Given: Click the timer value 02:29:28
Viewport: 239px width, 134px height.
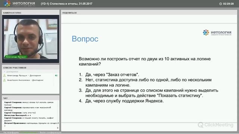Looking at the screenshot, I should pyautogui.click(x=228, y=4).
